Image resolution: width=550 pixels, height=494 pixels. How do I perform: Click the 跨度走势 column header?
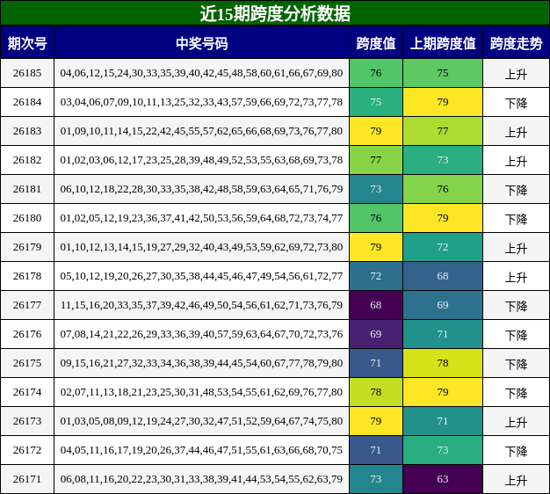click(x=516, y=43)
